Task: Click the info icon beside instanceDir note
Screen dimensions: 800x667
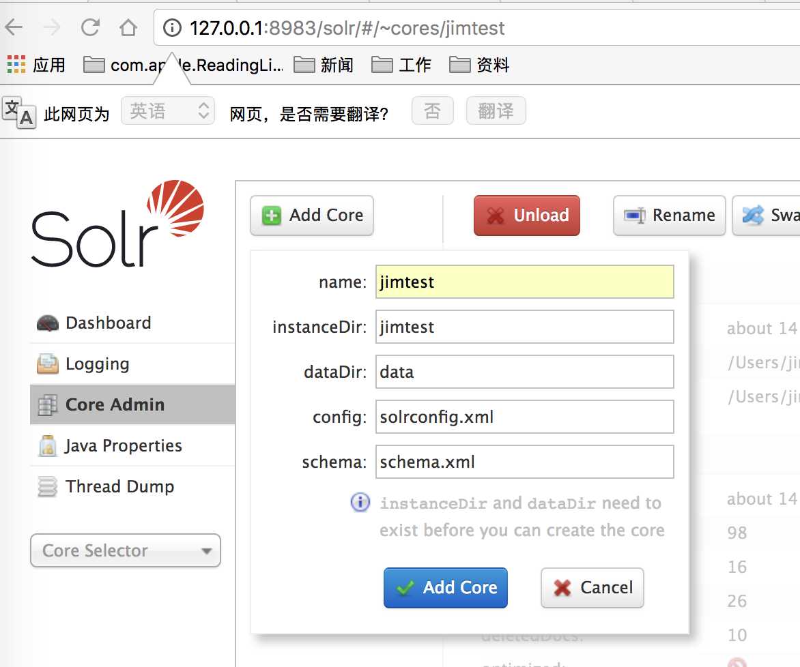Action: [x=360, y=502]
